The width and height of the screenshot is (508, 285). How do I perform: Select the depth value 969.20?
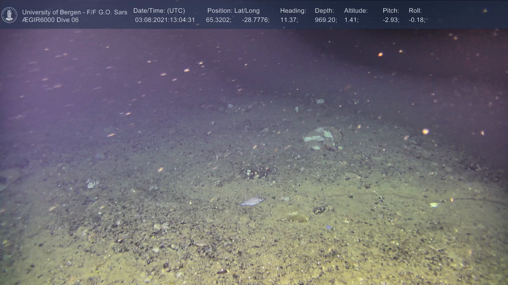click(325, 20)
